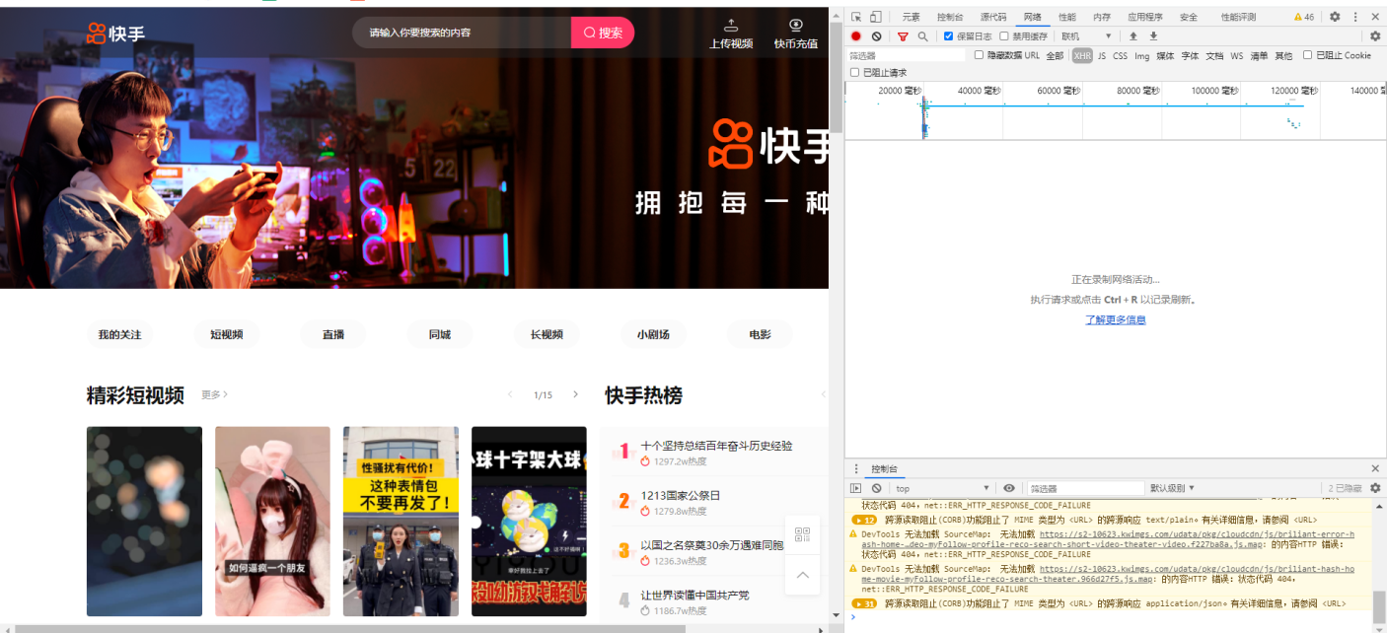Open the DevTools three-dot customize menu
The width and height of the screenshot is (1387, 633).
[1355, 17]
